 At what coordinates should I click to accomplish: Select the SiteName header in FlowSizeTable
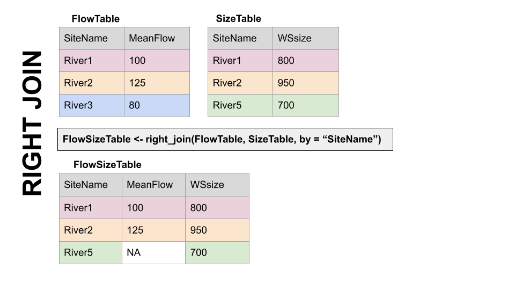91,185
